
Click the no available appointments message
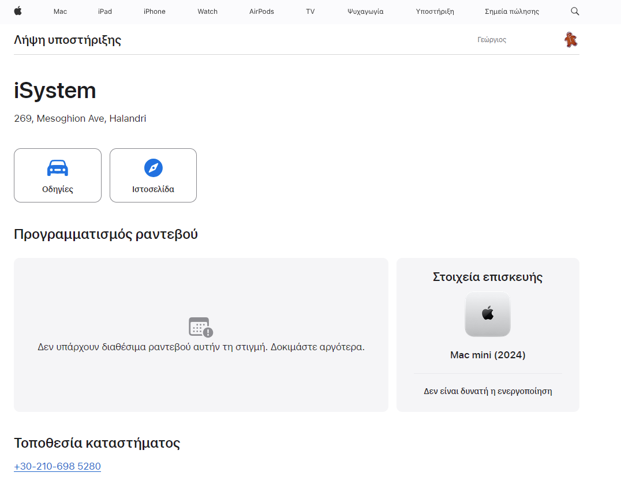(x=201, y=347)
